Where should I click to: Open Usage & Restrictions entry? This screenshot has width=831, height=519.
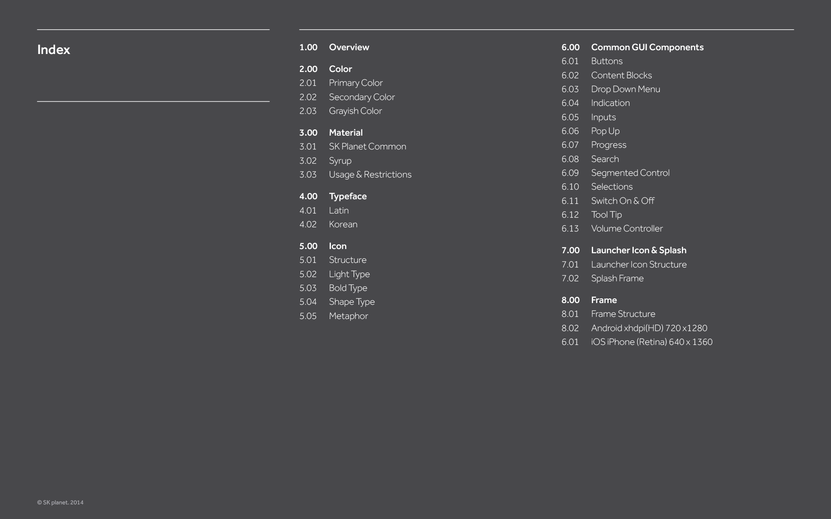pos(370,175)
